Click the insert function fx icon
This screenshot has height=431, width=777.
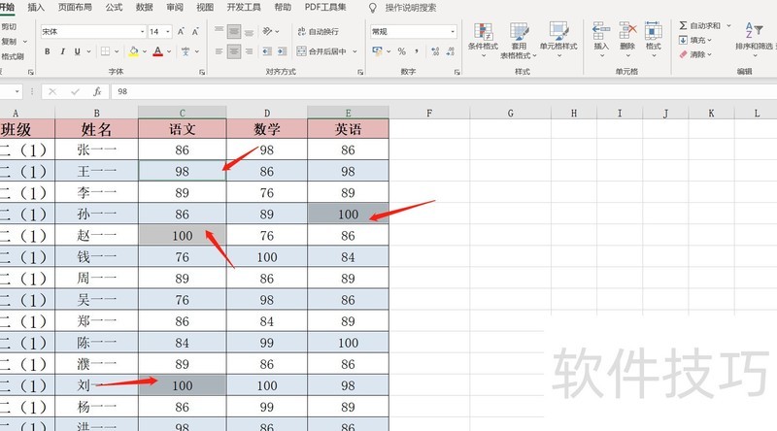point(97,91)
